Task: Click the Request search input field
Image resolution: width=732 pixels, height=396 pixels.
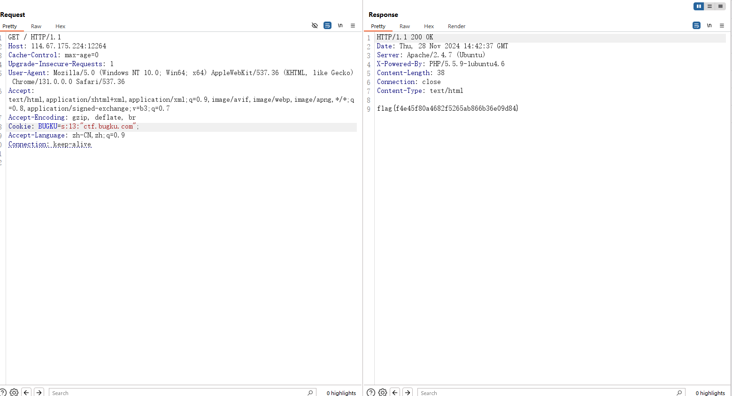Action: pos(178,393)
